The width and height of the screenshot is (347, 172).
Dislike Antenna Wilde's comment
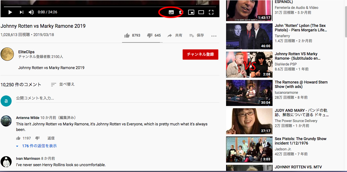37,138
